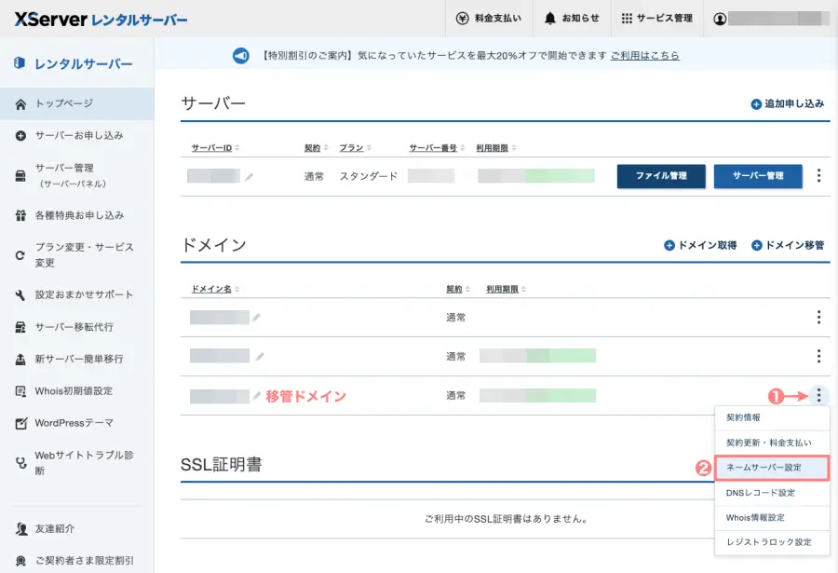The width and height of the screenshot is (838, 573).
Task: Open 料金支払い payment page
Action: 489,19
